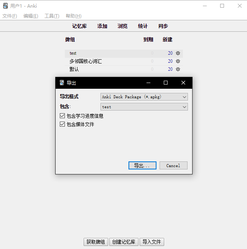Toggle 包含媒体文件 checkbox
The height and width of the screenshot is (249, 247).
pos(62,124)
